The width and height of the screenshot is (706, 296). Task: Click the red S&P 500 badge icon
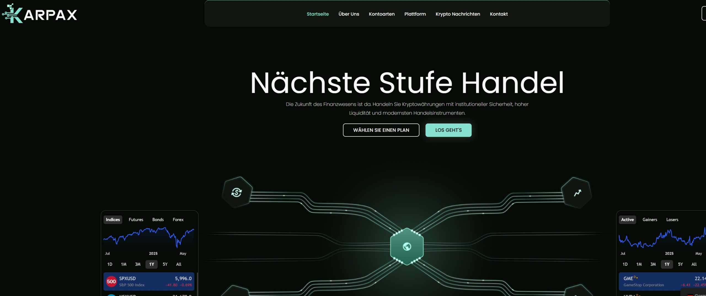click(111, 281)
